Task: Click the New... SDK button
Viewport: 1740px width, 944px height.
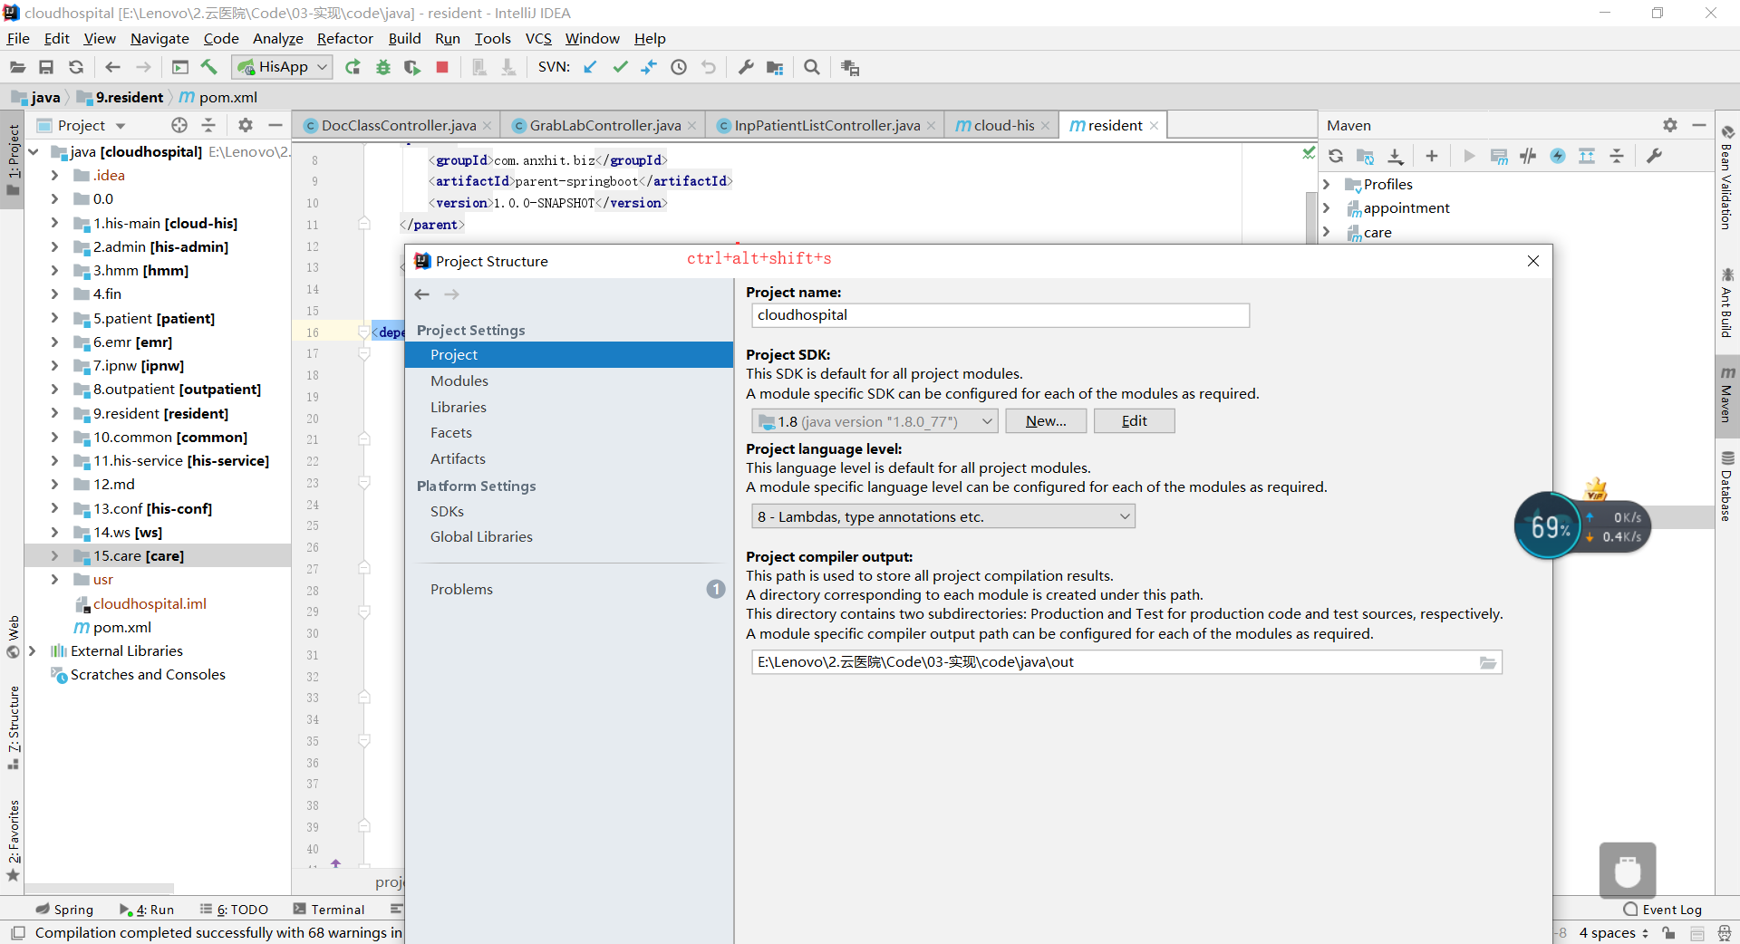Action: [1046, 421]
